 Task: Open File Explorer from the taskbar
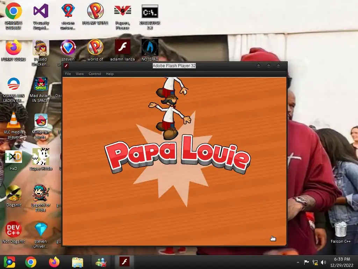pos(78,262)
